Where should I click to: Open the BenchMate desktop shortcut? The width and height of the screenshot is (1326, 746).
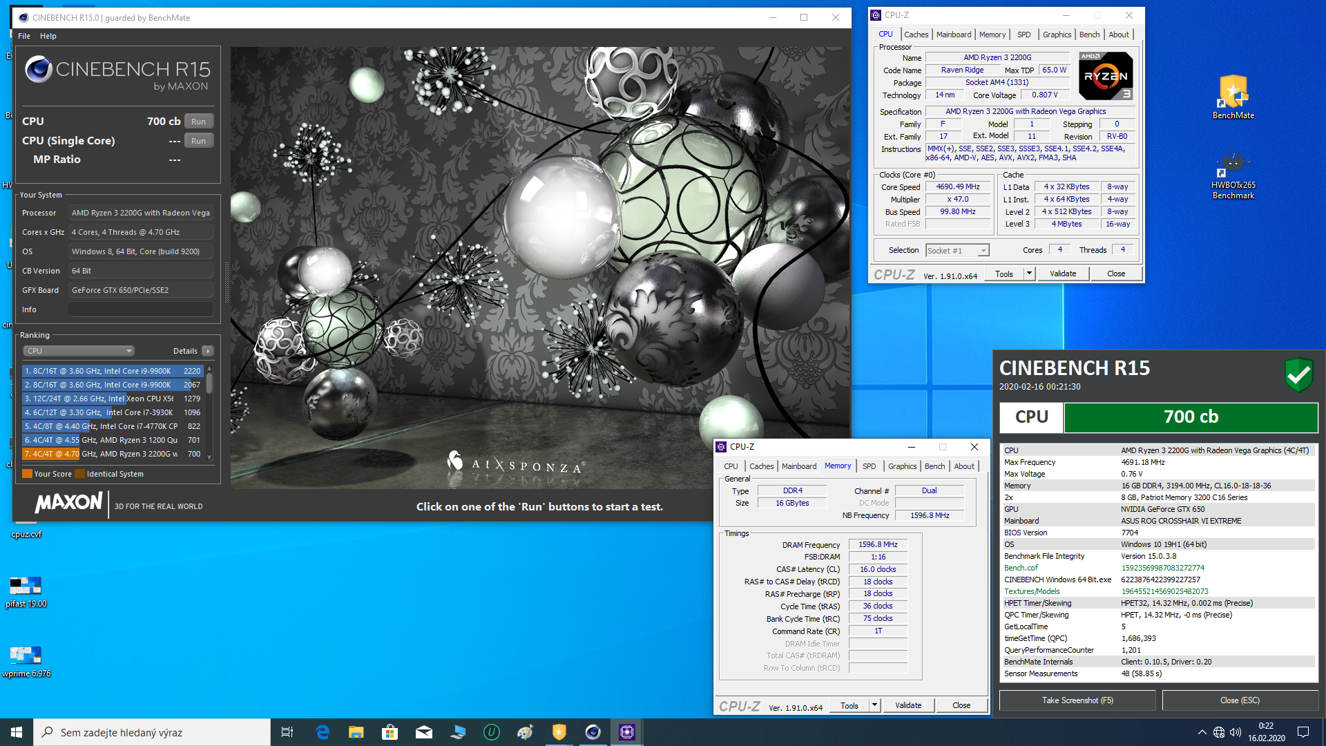(x=1233, y=97)
